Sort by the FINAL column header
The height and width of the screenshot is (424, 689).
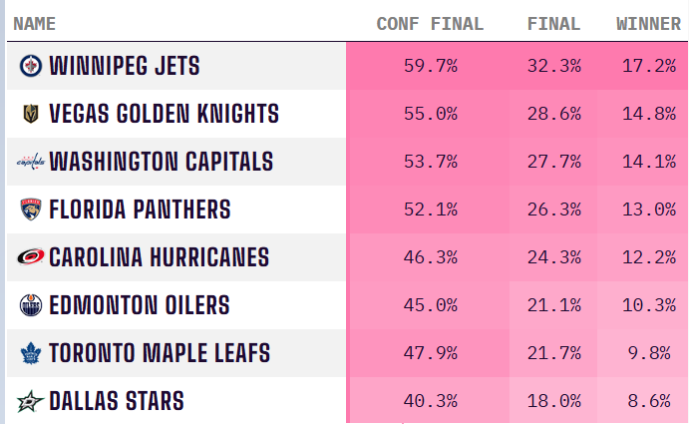click(x=555, y=24)
